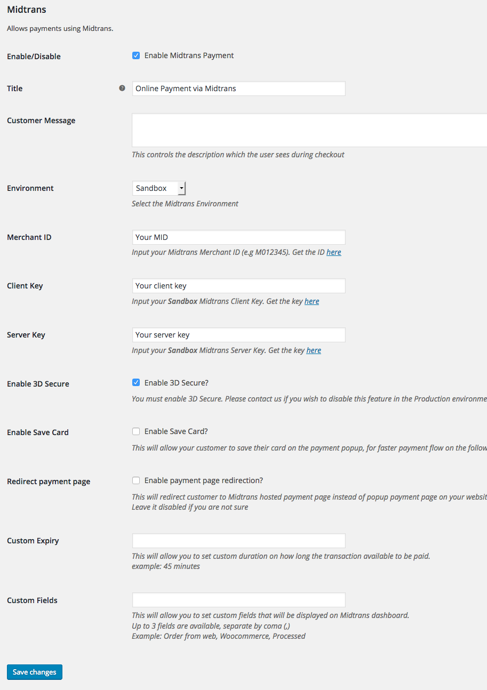Click the 'Enable 3D Secure?' label text
Viewport: 487px width, 690px height.
[177, 383]
